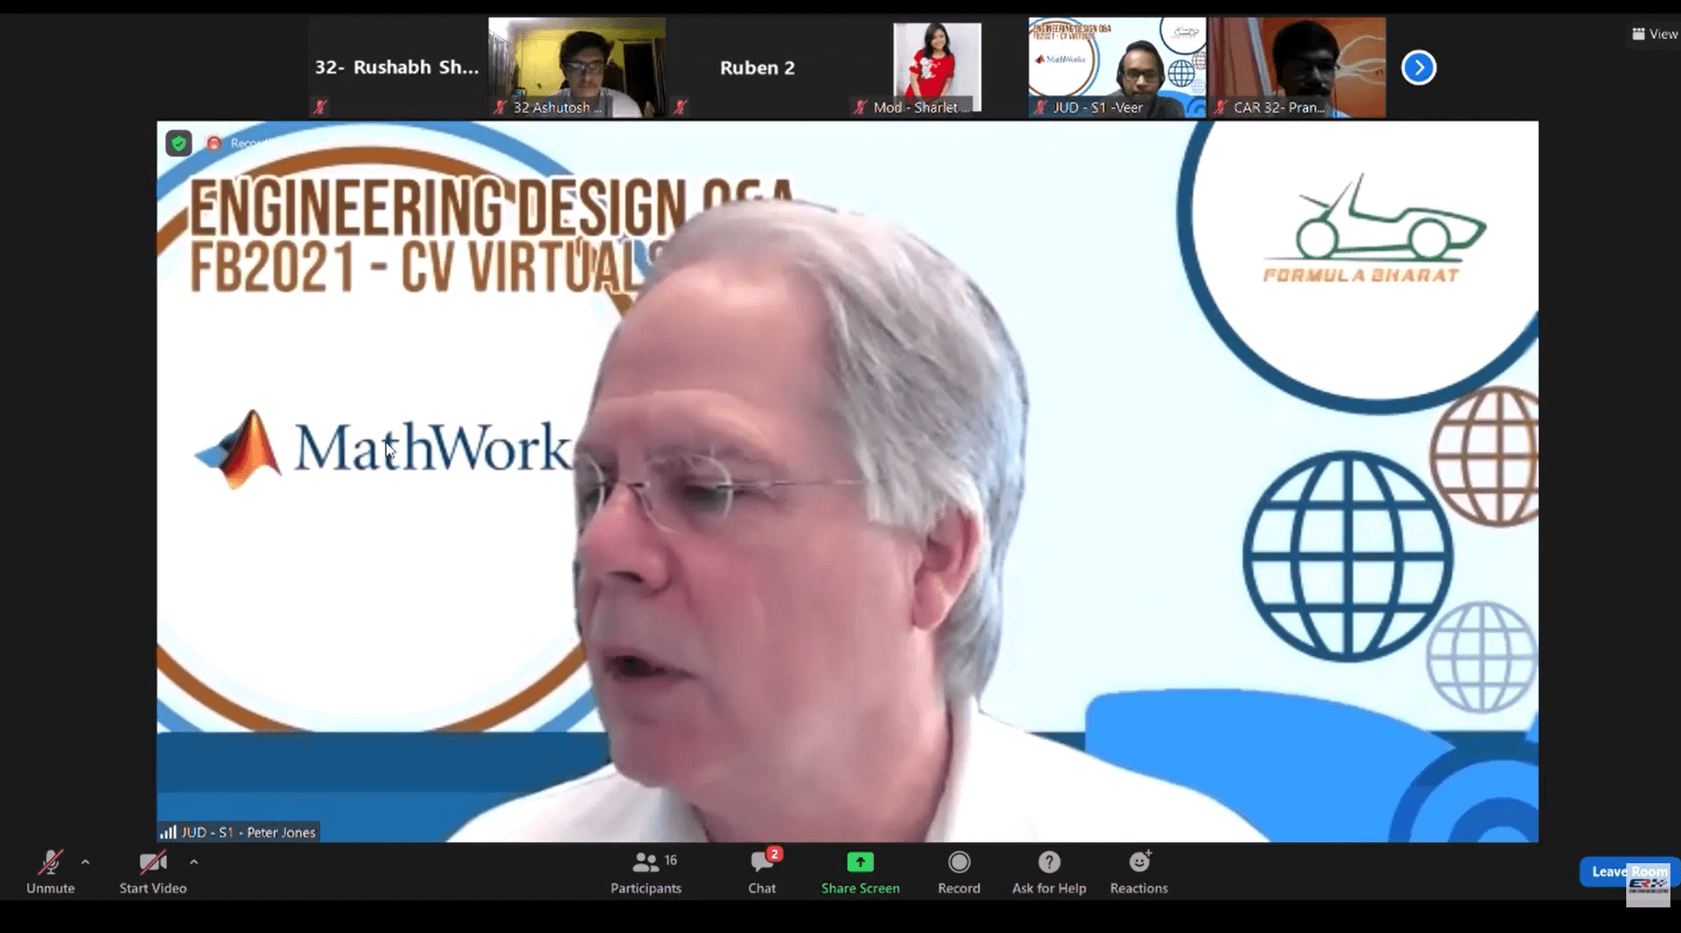Image resolution: width=1681 pixels, height=933 pixels.
Task: Unmute the microphone
Action: pyautogui.click(x=49, y=871)
